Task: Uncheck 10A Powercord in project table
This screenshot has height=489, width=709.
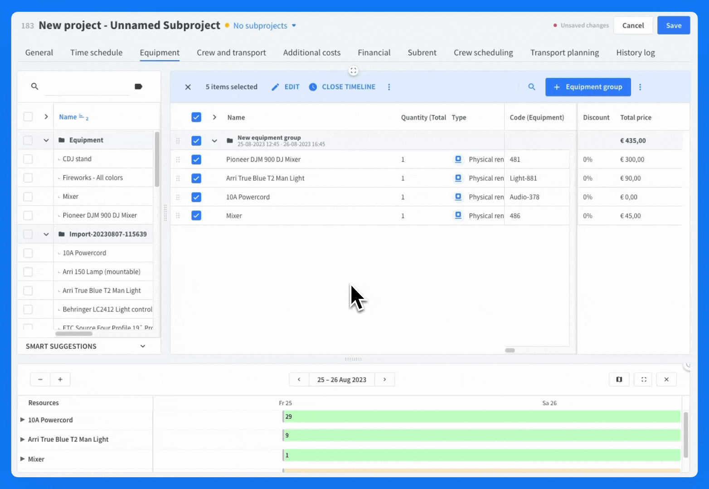Action: pos(196,197)
